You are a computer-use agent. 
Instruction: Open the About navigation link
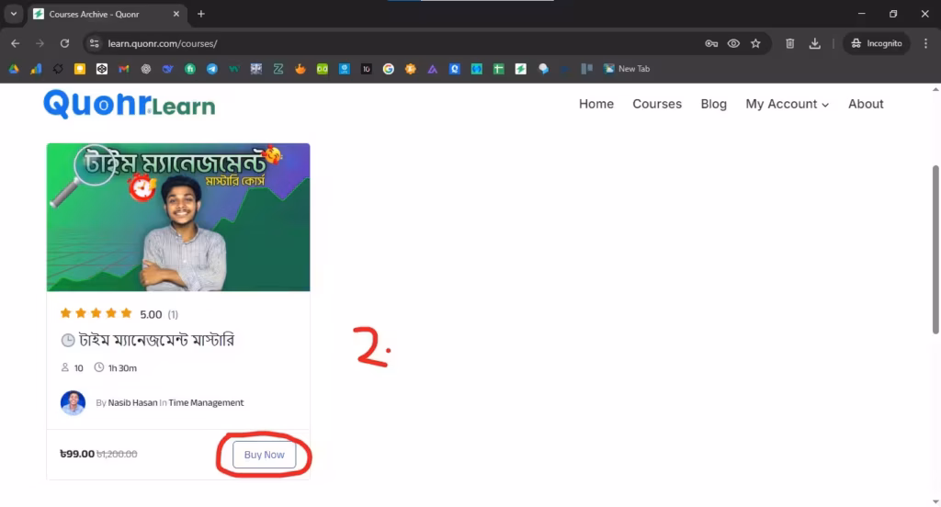[866, 104]
